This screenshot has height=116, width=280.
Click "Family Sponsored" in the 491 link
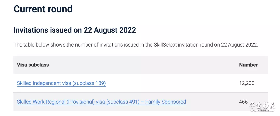coord(165,102)
